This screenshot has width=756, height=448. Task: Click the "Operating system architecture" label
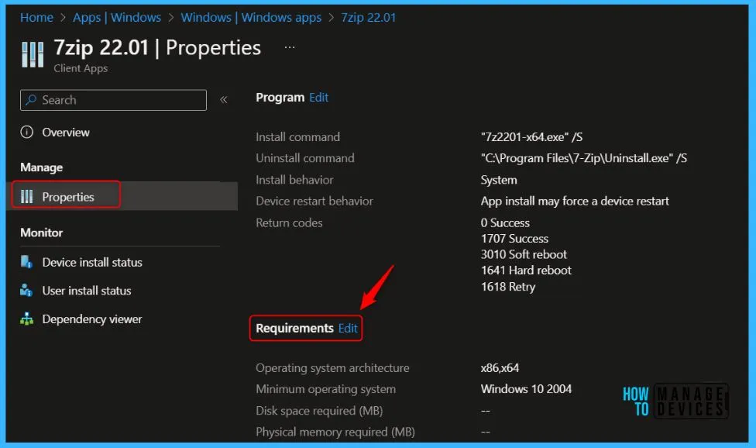[x=332, y=368]
